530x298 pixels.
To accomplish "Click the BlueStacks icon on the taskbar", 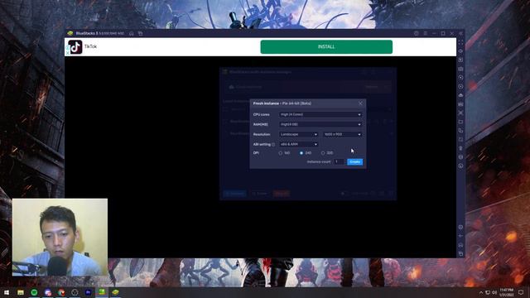I will pos(115,292).
